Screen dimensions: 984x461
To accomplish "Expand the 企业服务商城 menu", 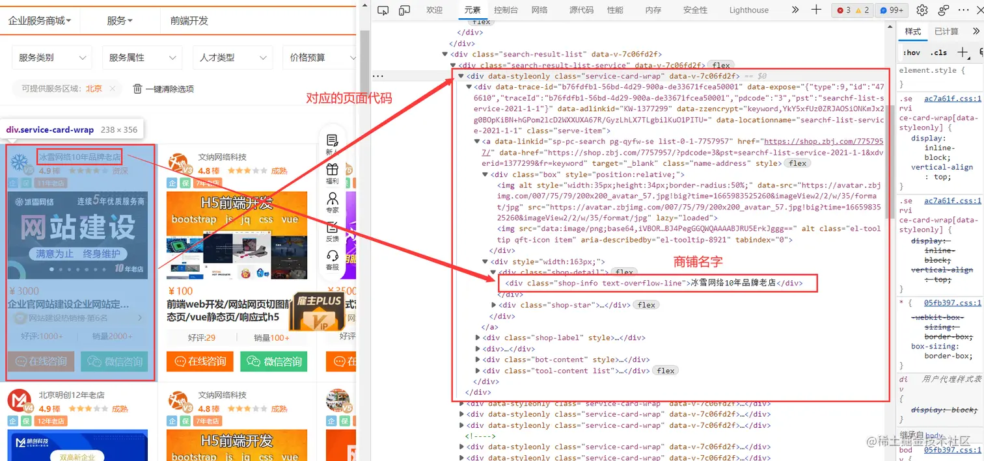I will click(40, 20).
